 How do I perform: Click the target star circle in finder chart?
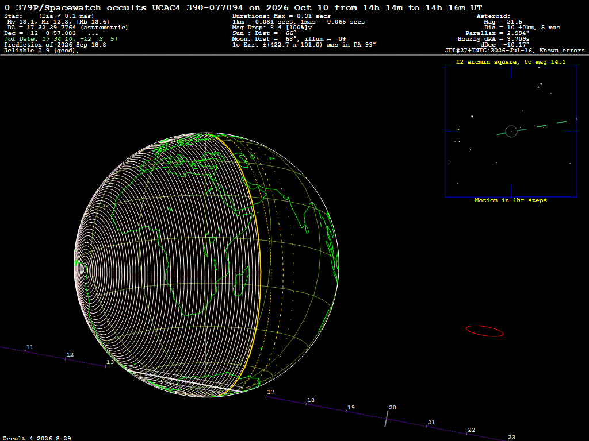(x=511, y=131)
